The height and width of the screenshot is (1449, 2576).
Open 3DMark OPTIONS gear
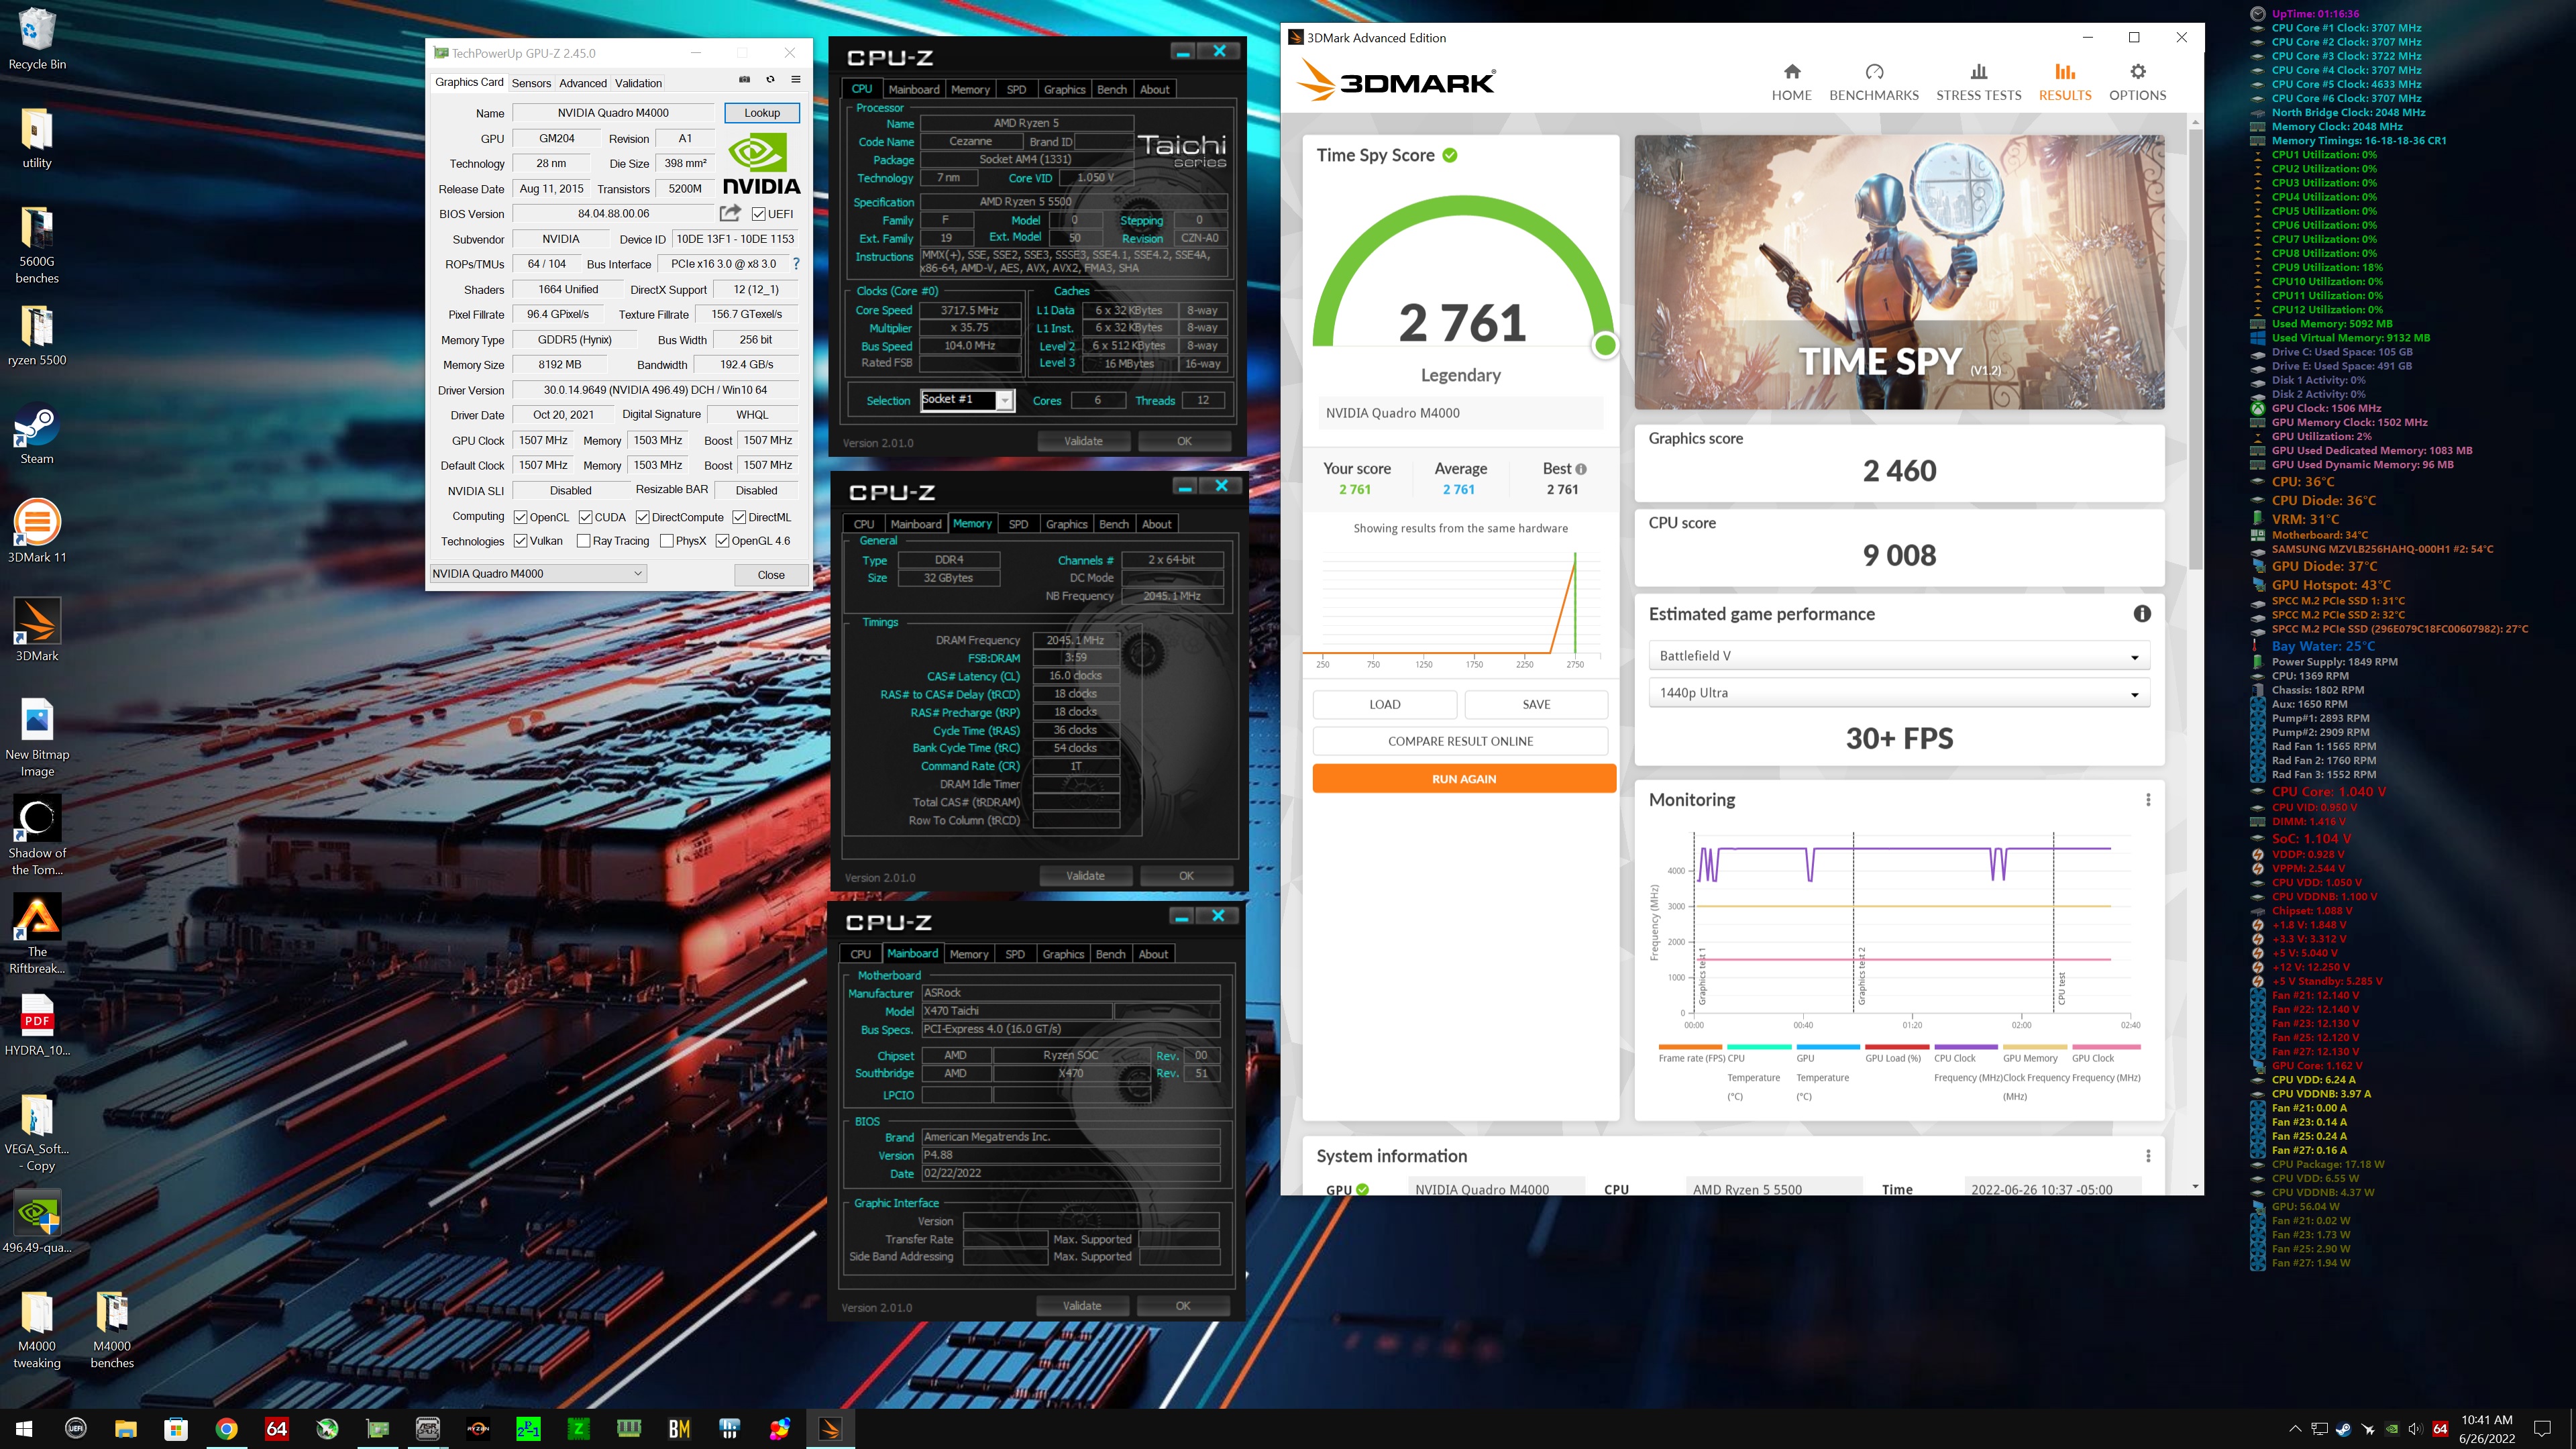(2137, 82)
